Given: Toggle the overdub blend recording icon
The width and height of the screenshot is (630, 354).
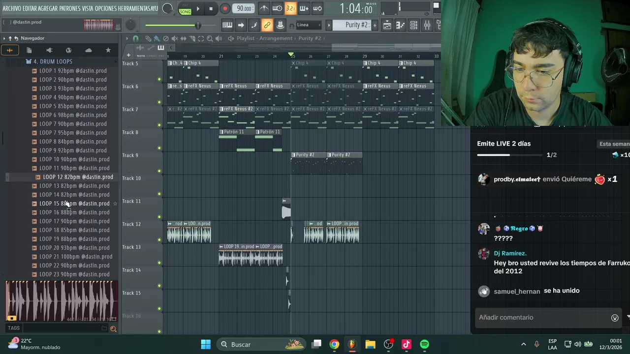Looking at the screenshot, I should point(304,8).
